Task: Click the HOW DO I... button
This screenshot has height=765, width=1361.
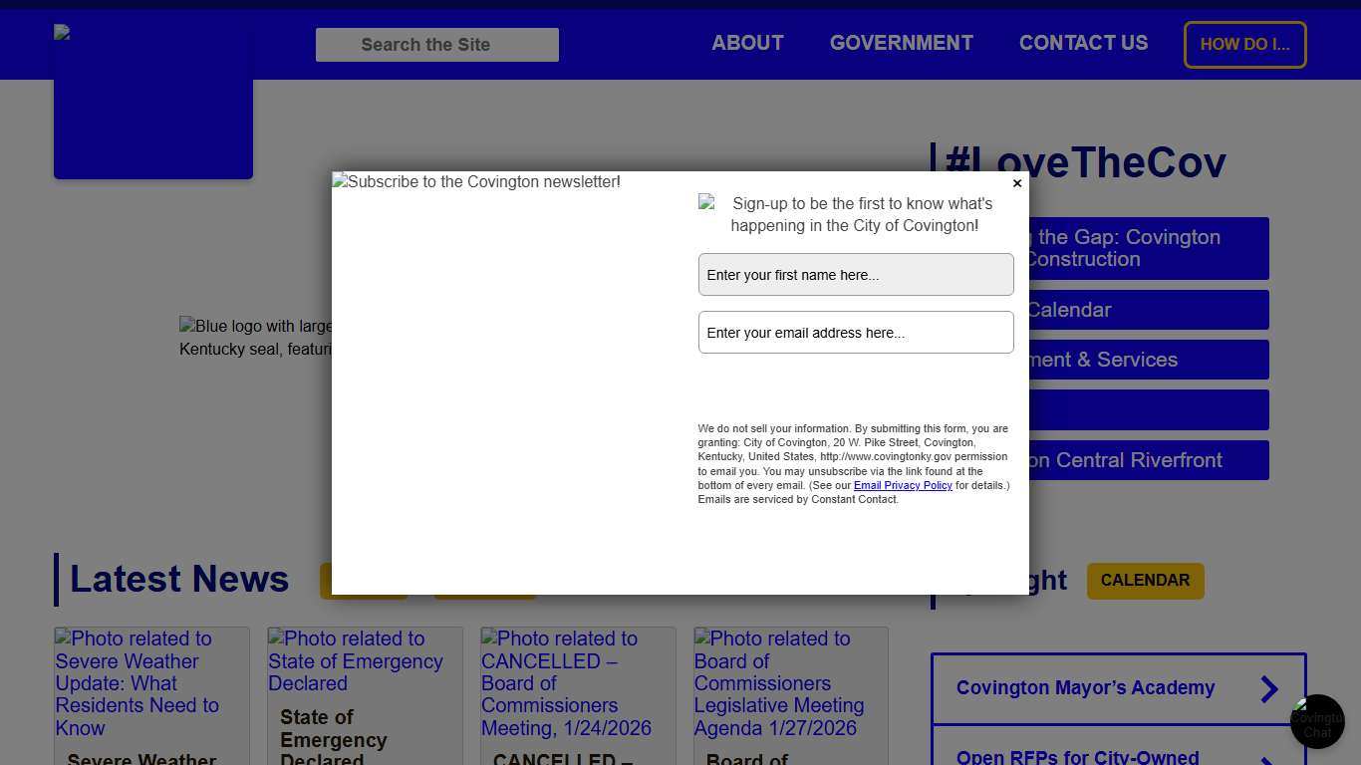Action: click(x=1244, y=44)
